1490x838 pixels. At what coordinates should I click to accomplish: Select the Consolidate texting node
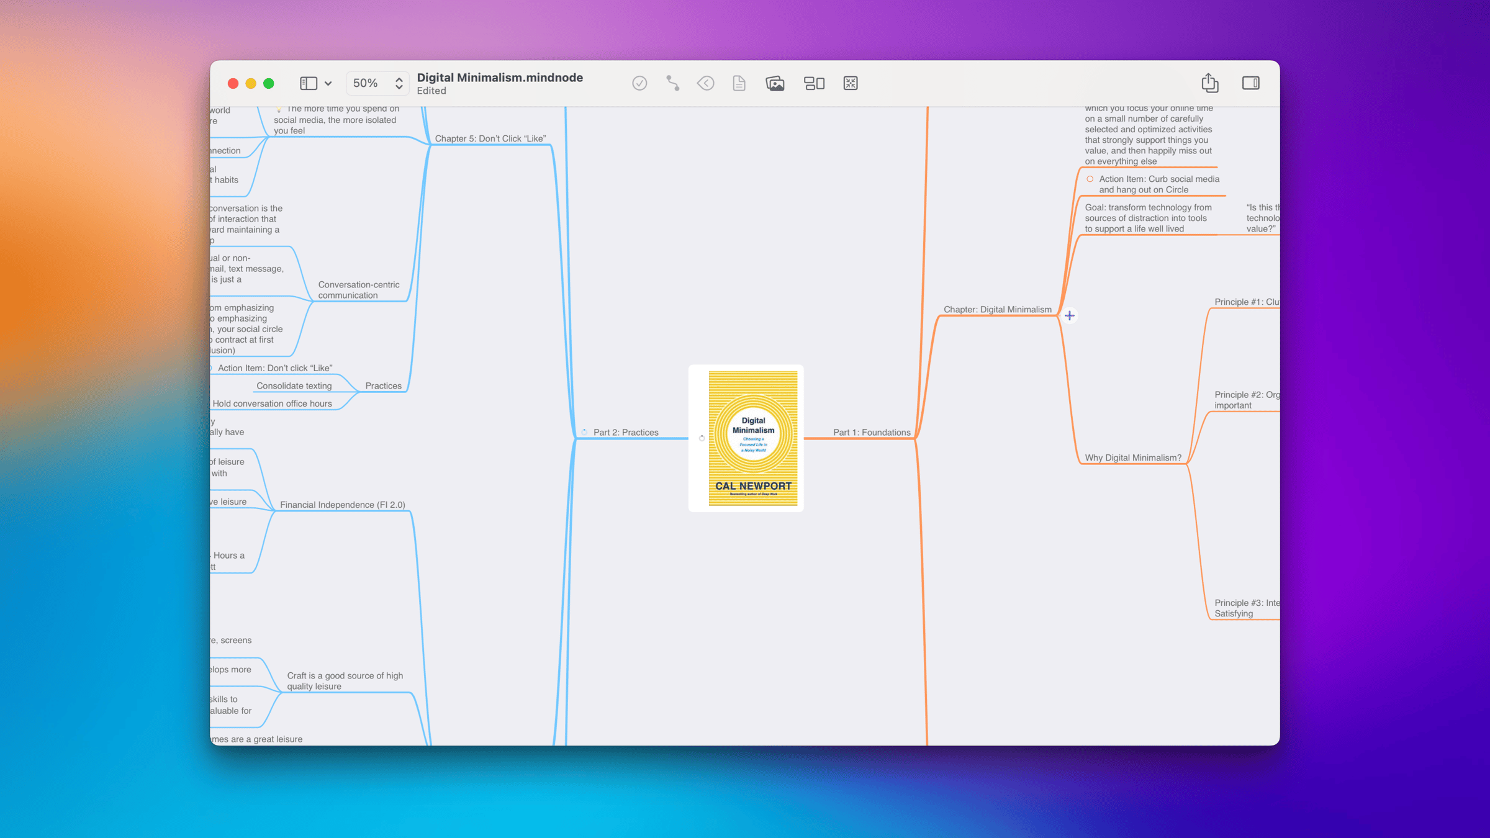294,385
